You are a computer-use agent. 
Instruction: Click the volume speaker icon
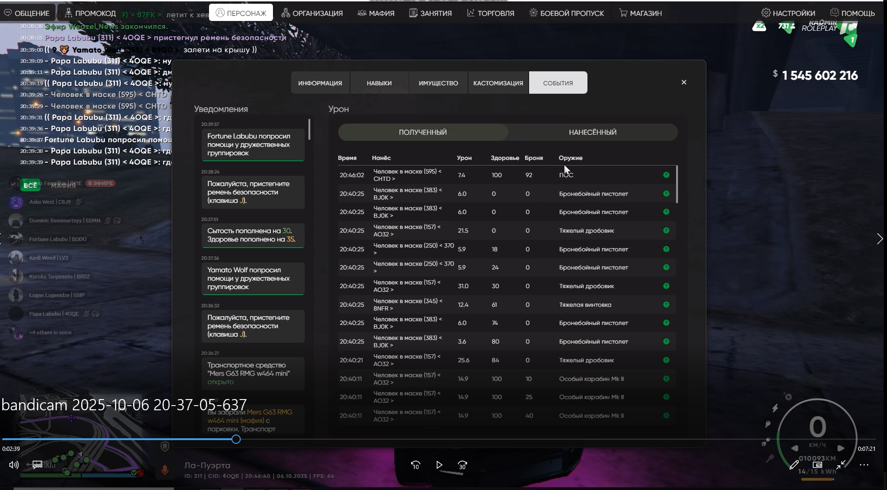pyautogui.click(x=14, y=465)
